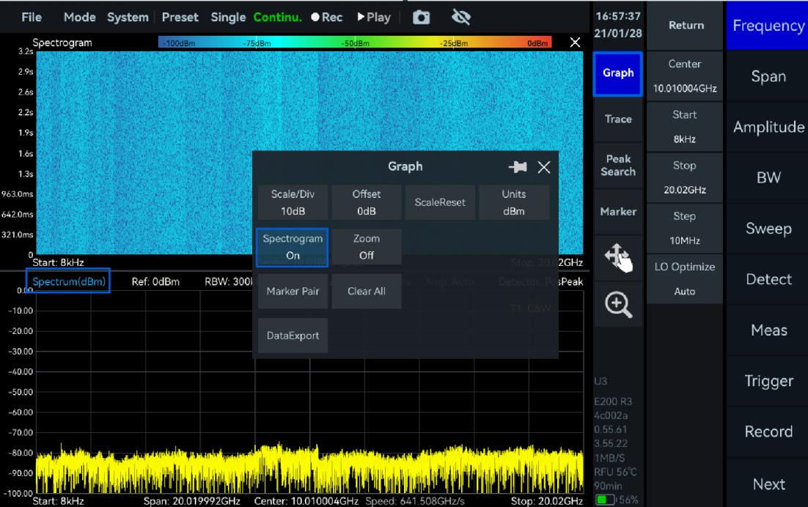Open the Scale/Div 10dB setting
This screenshot has width=808, height=507.
[x=293, y=202]
